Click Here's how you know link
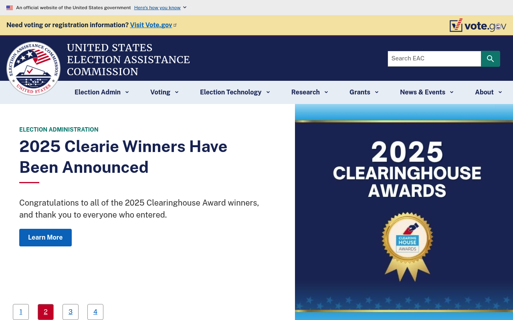Viewport: 513px width, 320px height. tap(158, 8)
